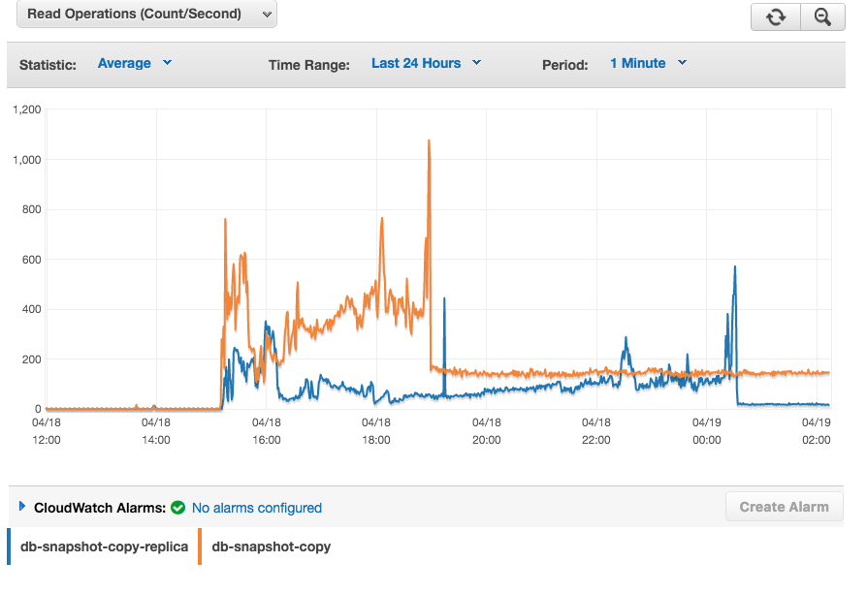Click the 400 y-axis label
The width and height of the screenshot is (867, 593).
31,309
